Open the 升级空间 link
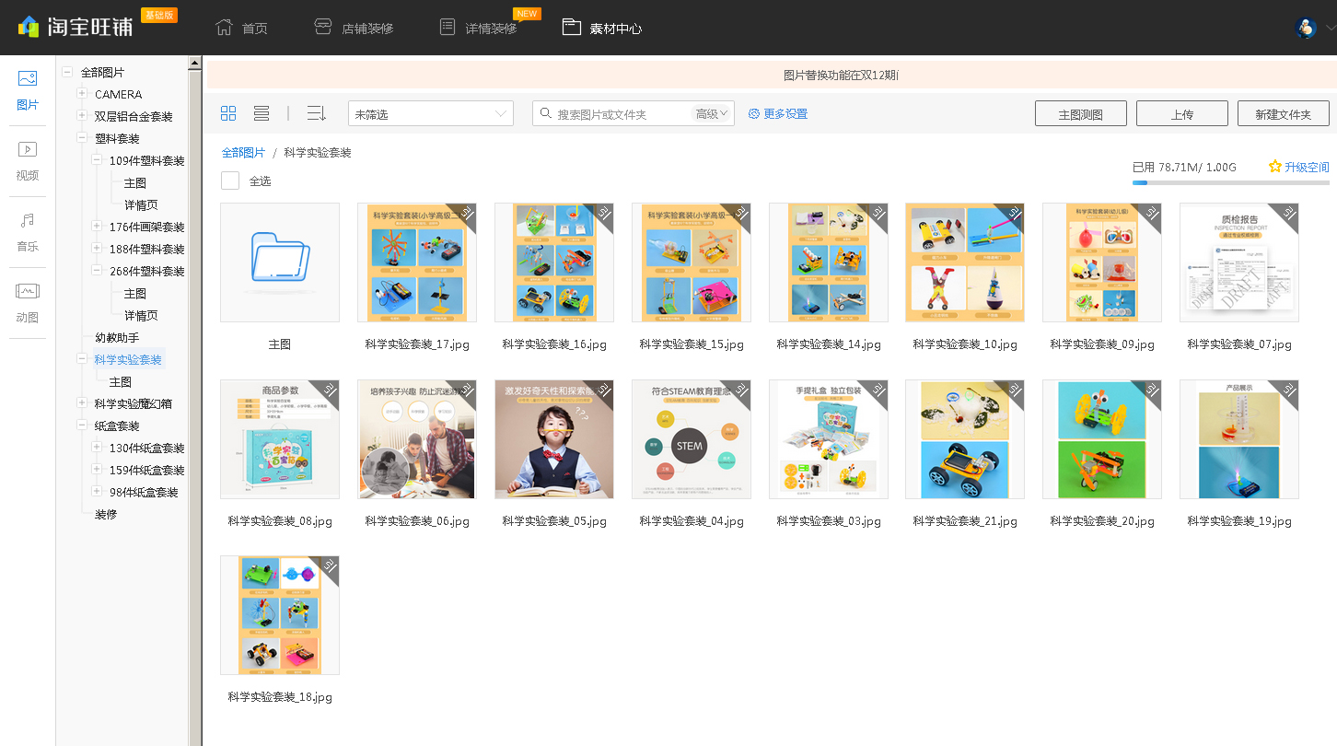The image size is (1337, 746). pyautogui.click(x=1298, y=167)
